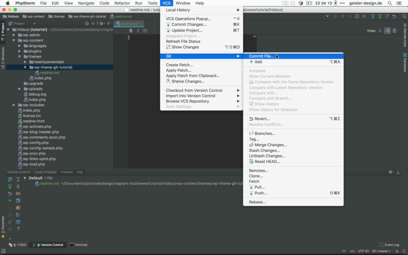Click blue question mark help icon
This screenshot has width=408, height=255.
pos(18,229)
